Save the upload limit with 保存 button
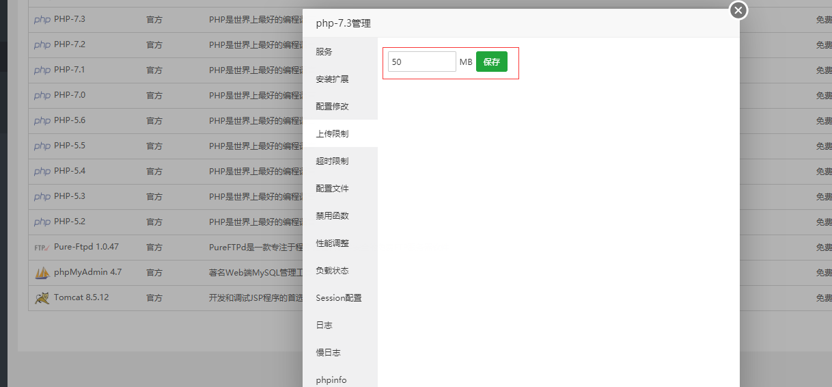The width and height of the screenshot is (832, 387). click(492, 62)
